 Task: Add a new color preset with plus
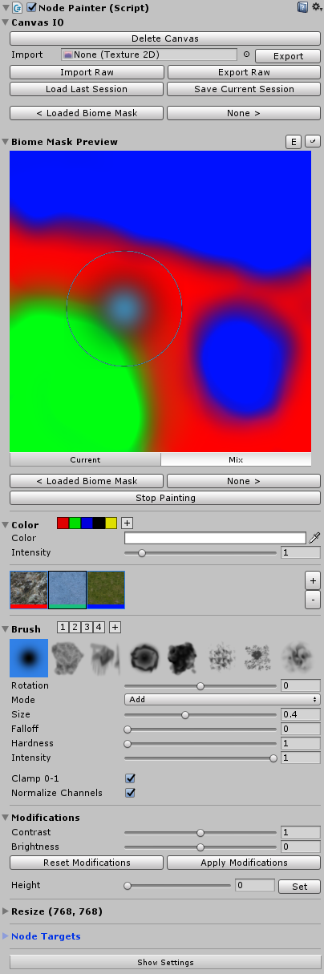point(127,523)
